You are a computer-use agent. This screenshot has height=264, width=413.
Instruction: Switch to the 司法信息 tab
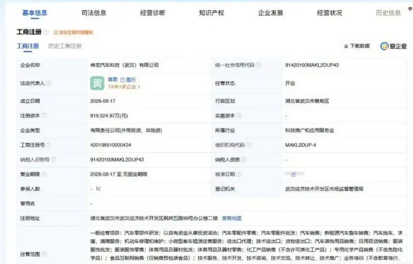pos(94,13)
